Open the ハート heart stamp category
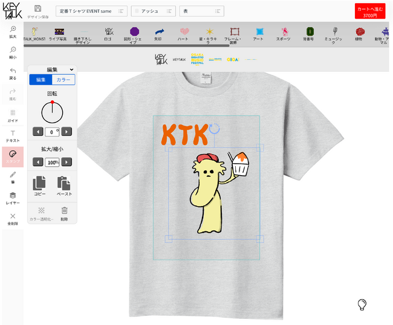The width and height of the screenshot is (393, 325). [184, 34]
